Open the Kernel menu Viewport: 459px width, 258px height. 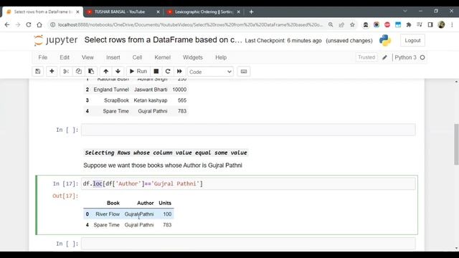coord(163,57)
